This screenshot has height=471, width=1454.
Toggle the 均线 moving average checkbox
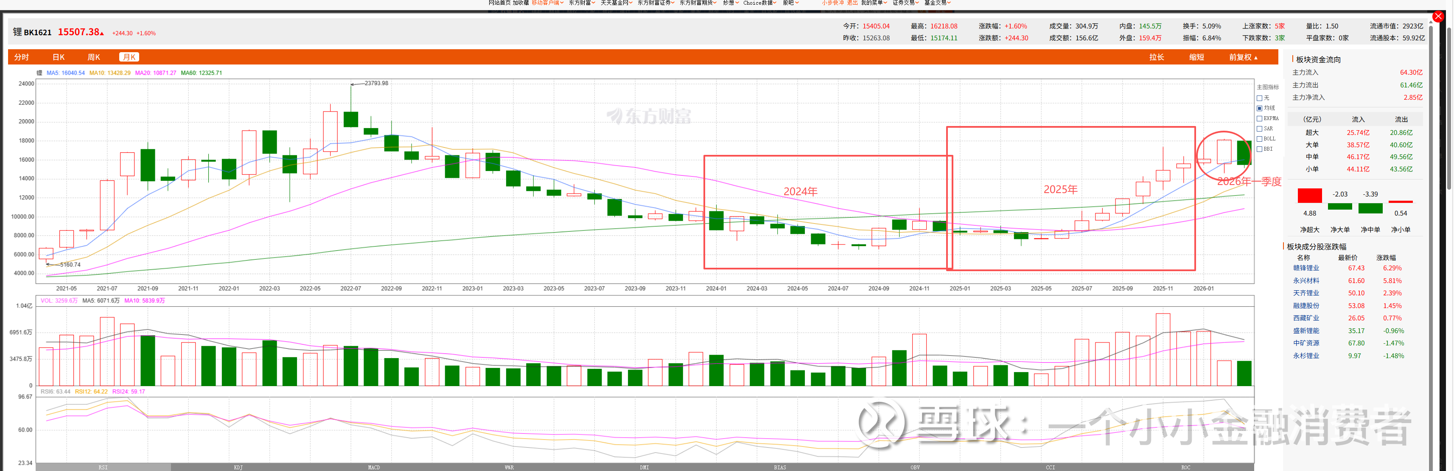[x=1259, y=108]
